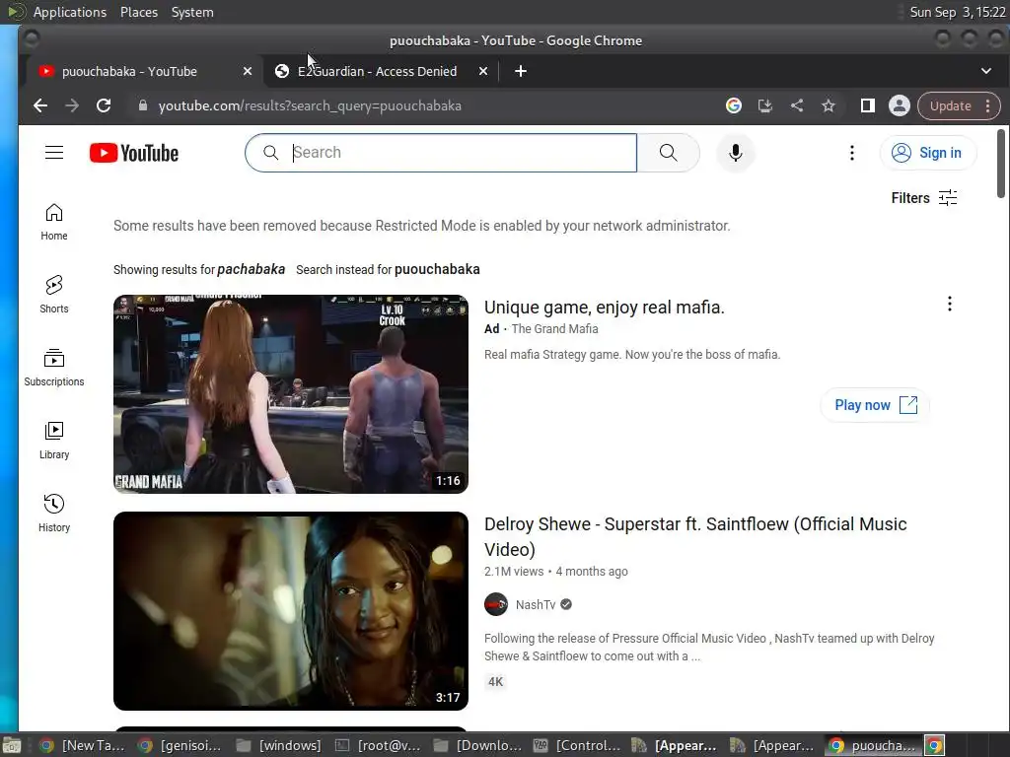Open Subscriptions in the sidebar
This screenshot has width=1010, height=757.
click(54, 368)
